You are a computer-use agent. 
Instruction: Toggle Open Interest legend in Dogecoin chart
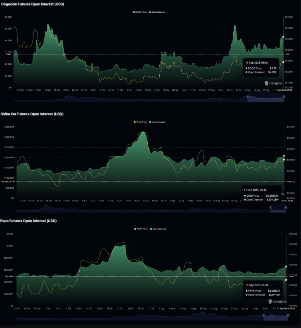click(x=158, y=12)
